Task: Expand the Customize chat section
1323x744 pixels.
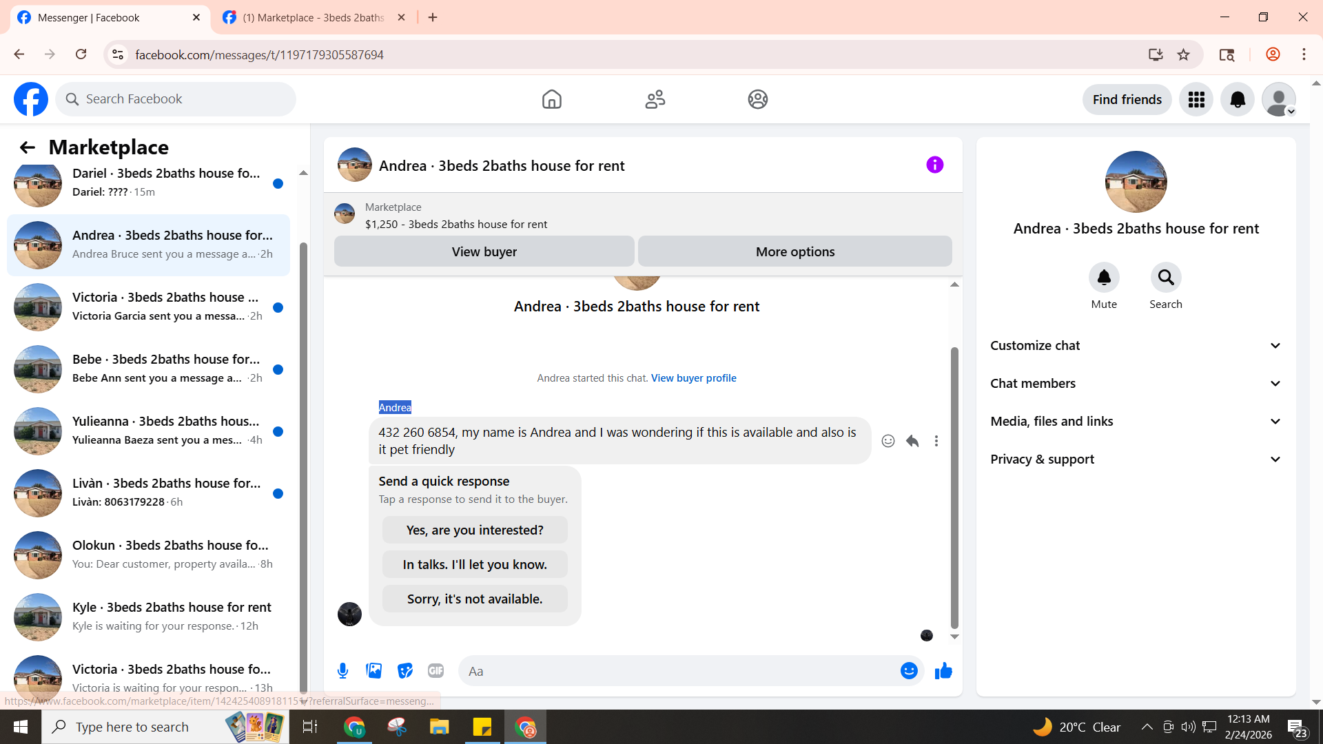Action: pyautogui.click(x=1136, y=346)
